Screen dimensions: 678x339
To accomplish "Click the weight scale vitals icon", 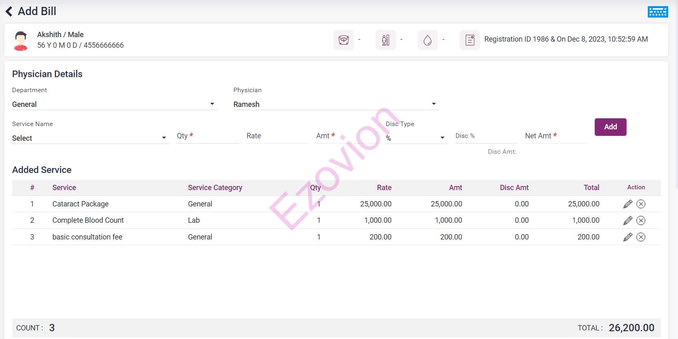I will coord(343,40).
